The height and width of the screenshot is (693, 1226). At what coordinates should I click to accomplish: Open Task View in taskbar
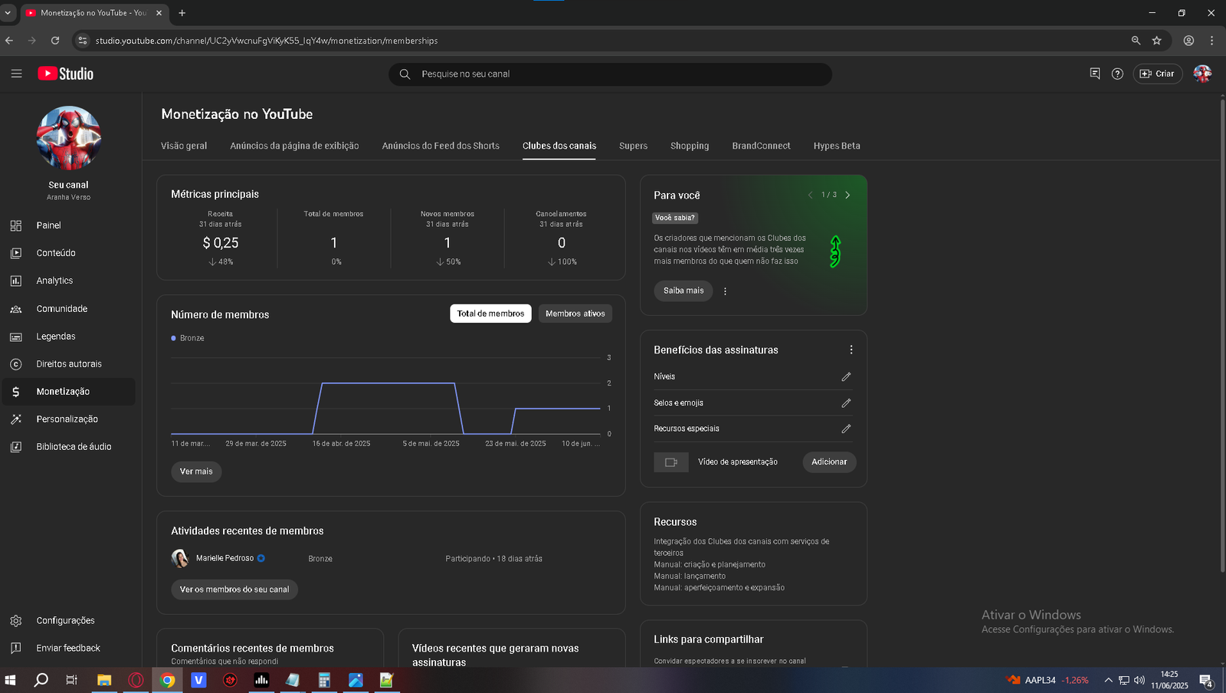71,680
